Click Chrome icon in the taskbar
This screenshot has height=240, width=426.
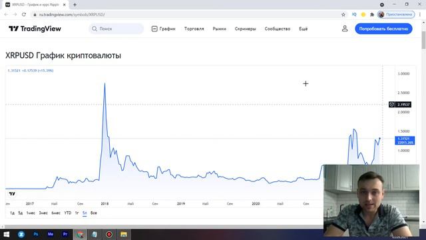tap(80, 234)
